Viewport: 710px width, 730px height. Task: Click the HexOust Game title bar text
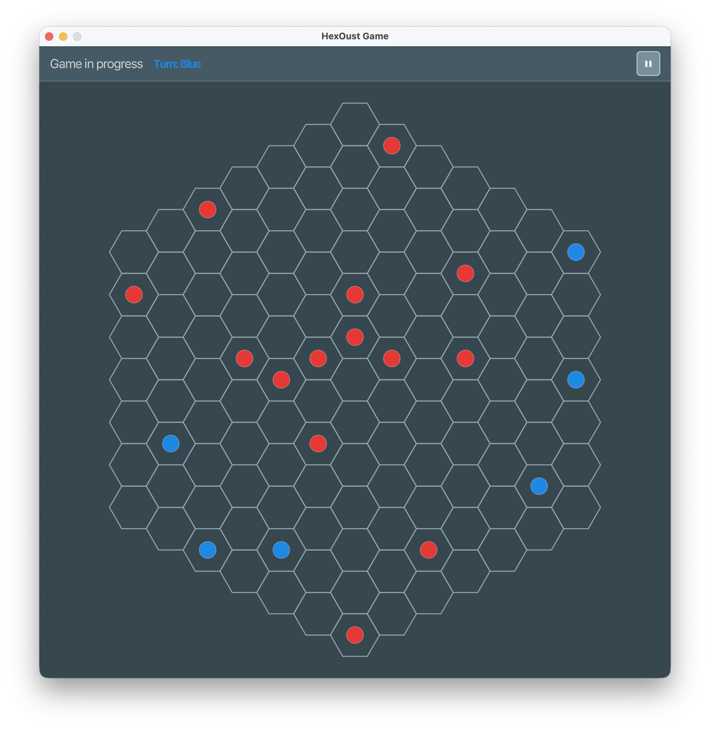tap(355, 36)
